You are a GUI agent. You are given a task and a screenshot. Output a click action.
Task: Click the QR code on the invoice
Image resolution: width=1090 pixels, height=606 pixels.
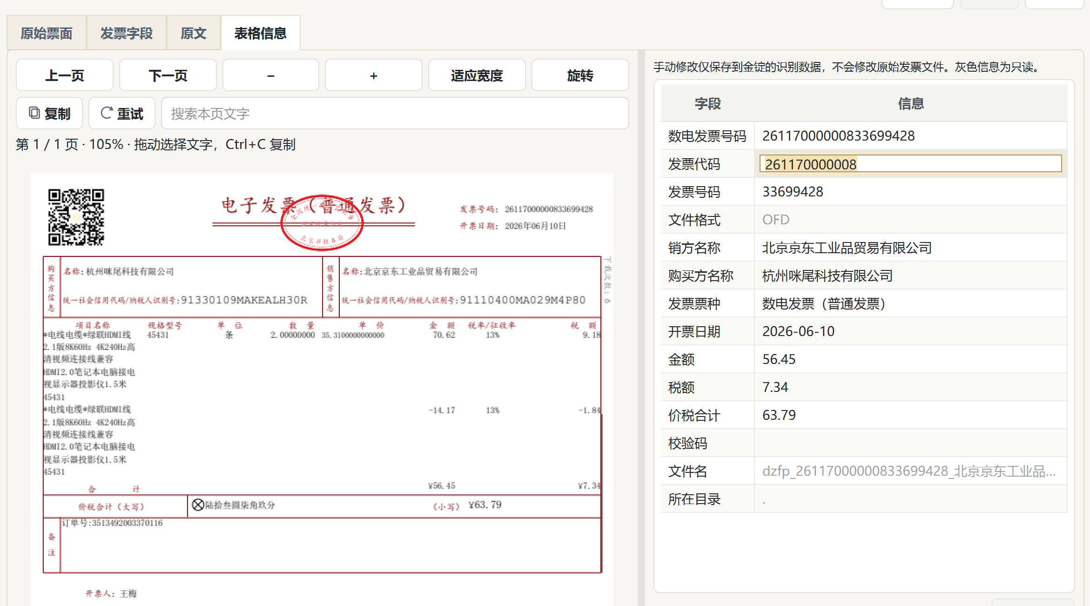(76, 217)
